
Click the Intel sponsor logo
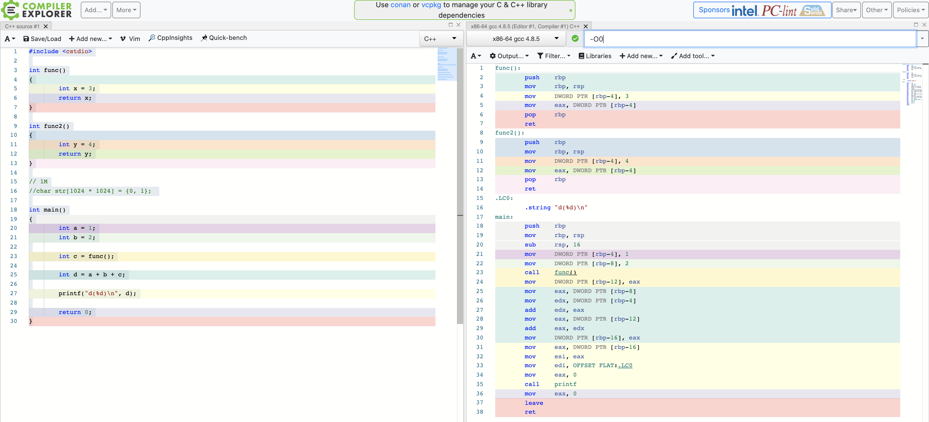click(745, 11)
